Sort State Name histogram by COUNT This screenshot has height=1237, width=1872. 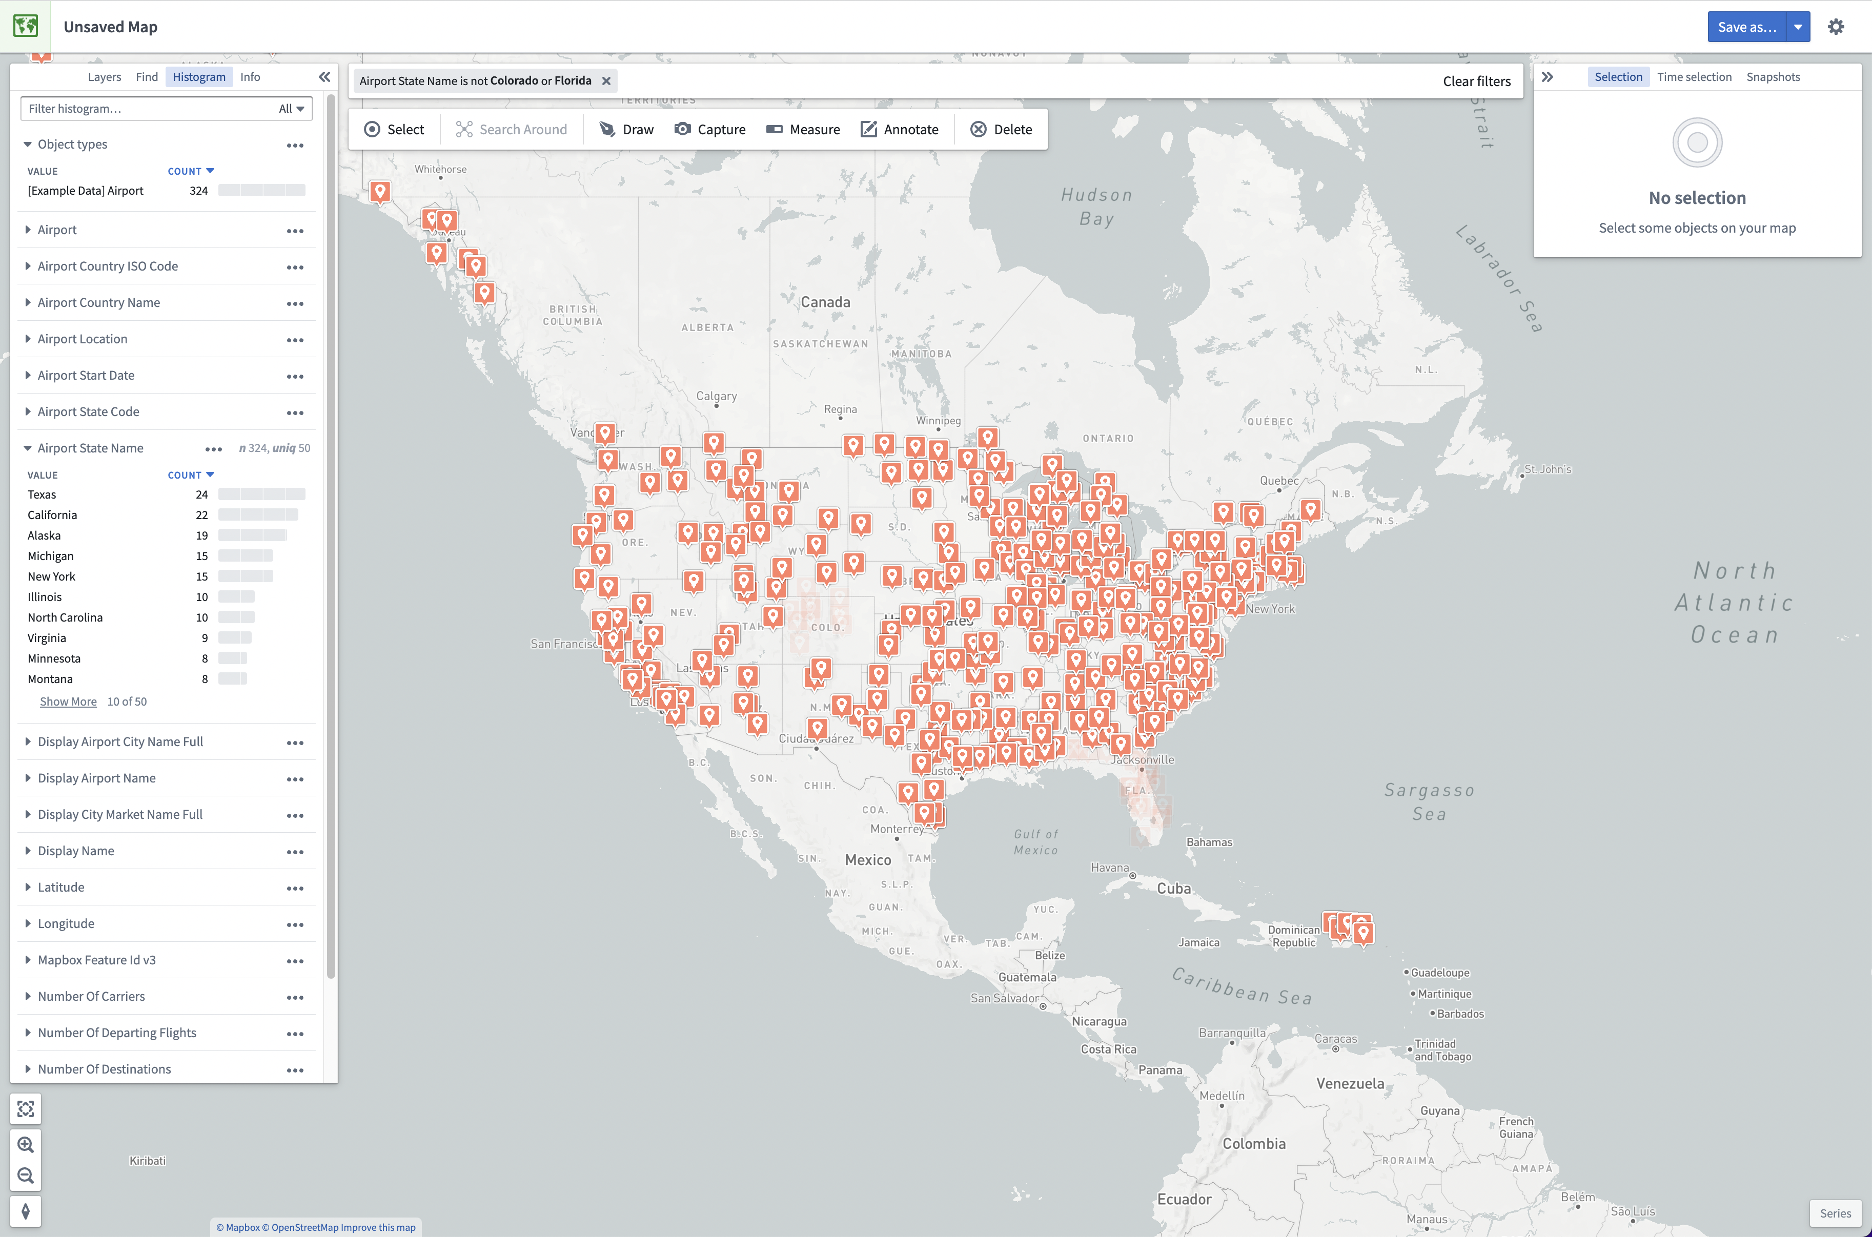pyautogui.click(x=191, y=475)
